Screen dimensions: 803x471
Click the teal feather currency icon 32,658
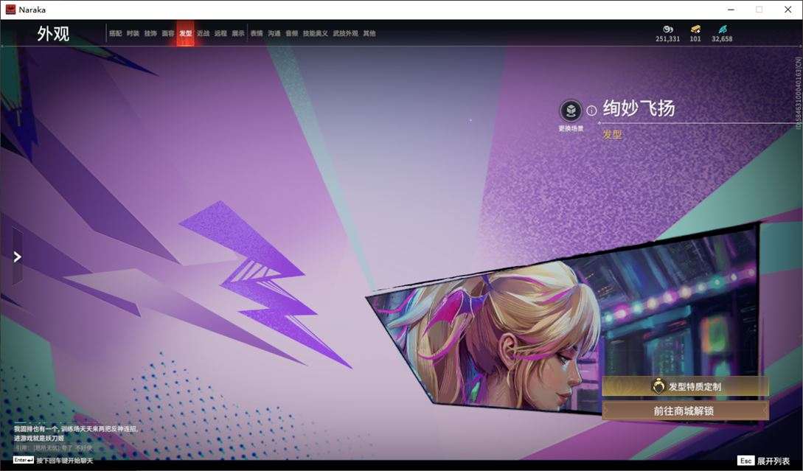click(722, 29)
